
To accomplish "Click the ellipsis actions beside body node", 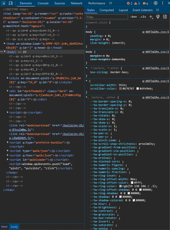I will pos(2,52).
